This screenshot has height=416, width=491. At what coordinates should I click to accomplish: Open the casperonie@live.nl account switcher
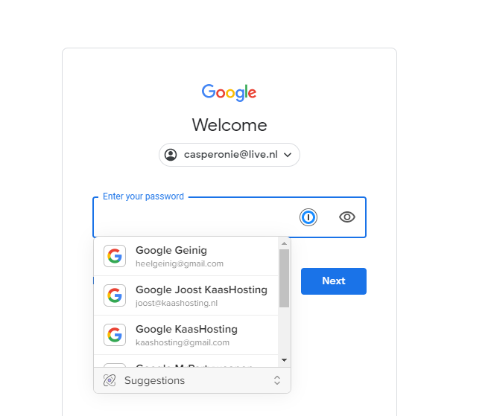click(229, 155)
